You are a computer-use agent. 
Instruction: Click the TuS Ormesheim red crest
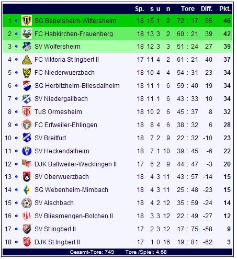(x=27, y=111)
